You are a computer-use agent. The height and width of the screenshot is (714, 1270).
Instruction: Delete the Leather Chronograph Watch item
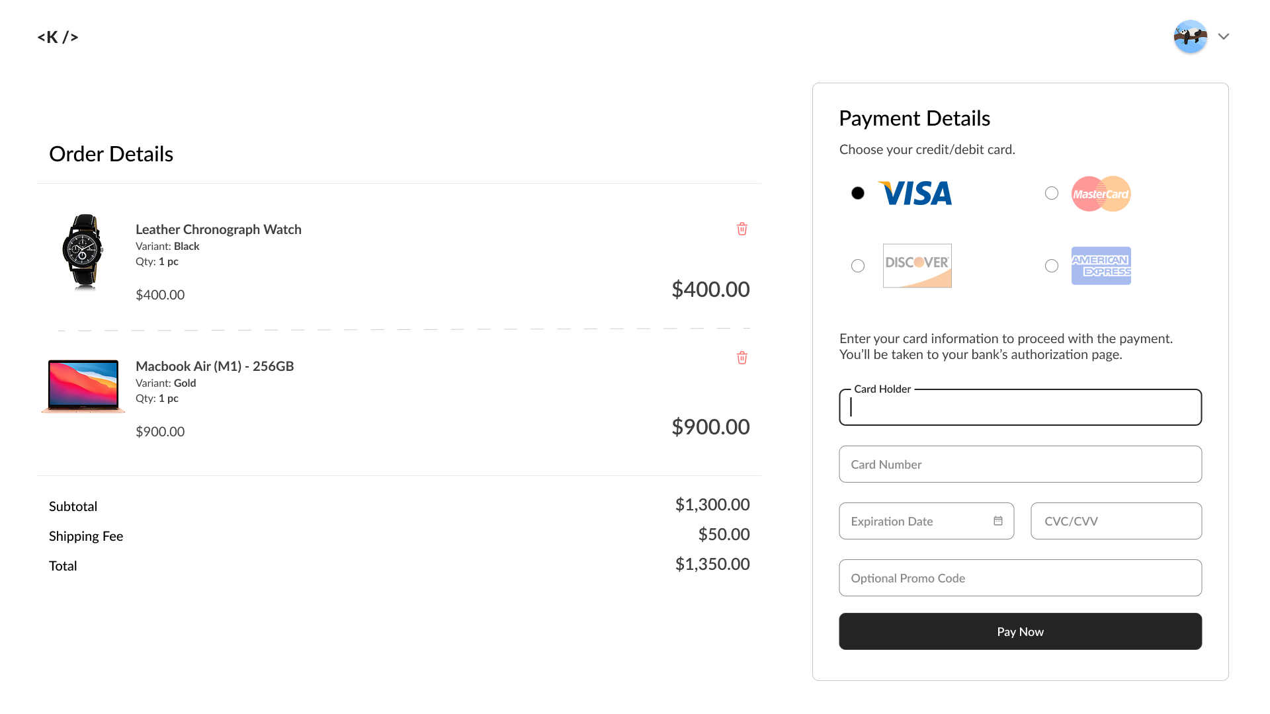(x=742, y=229)
